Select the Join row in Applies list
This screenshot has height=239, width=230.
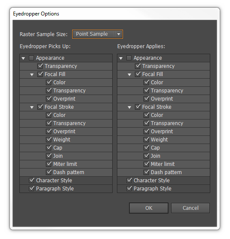[163, 156]
